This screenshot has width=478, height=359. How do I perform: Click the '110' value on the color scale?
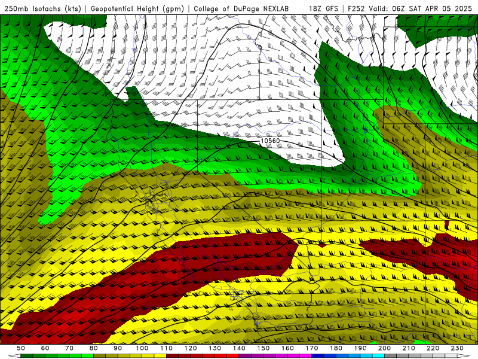[x=166, y=348]
